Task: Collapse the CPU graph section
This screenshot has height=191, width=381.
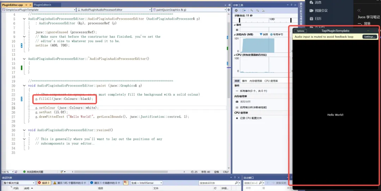Action: point(235,55)
